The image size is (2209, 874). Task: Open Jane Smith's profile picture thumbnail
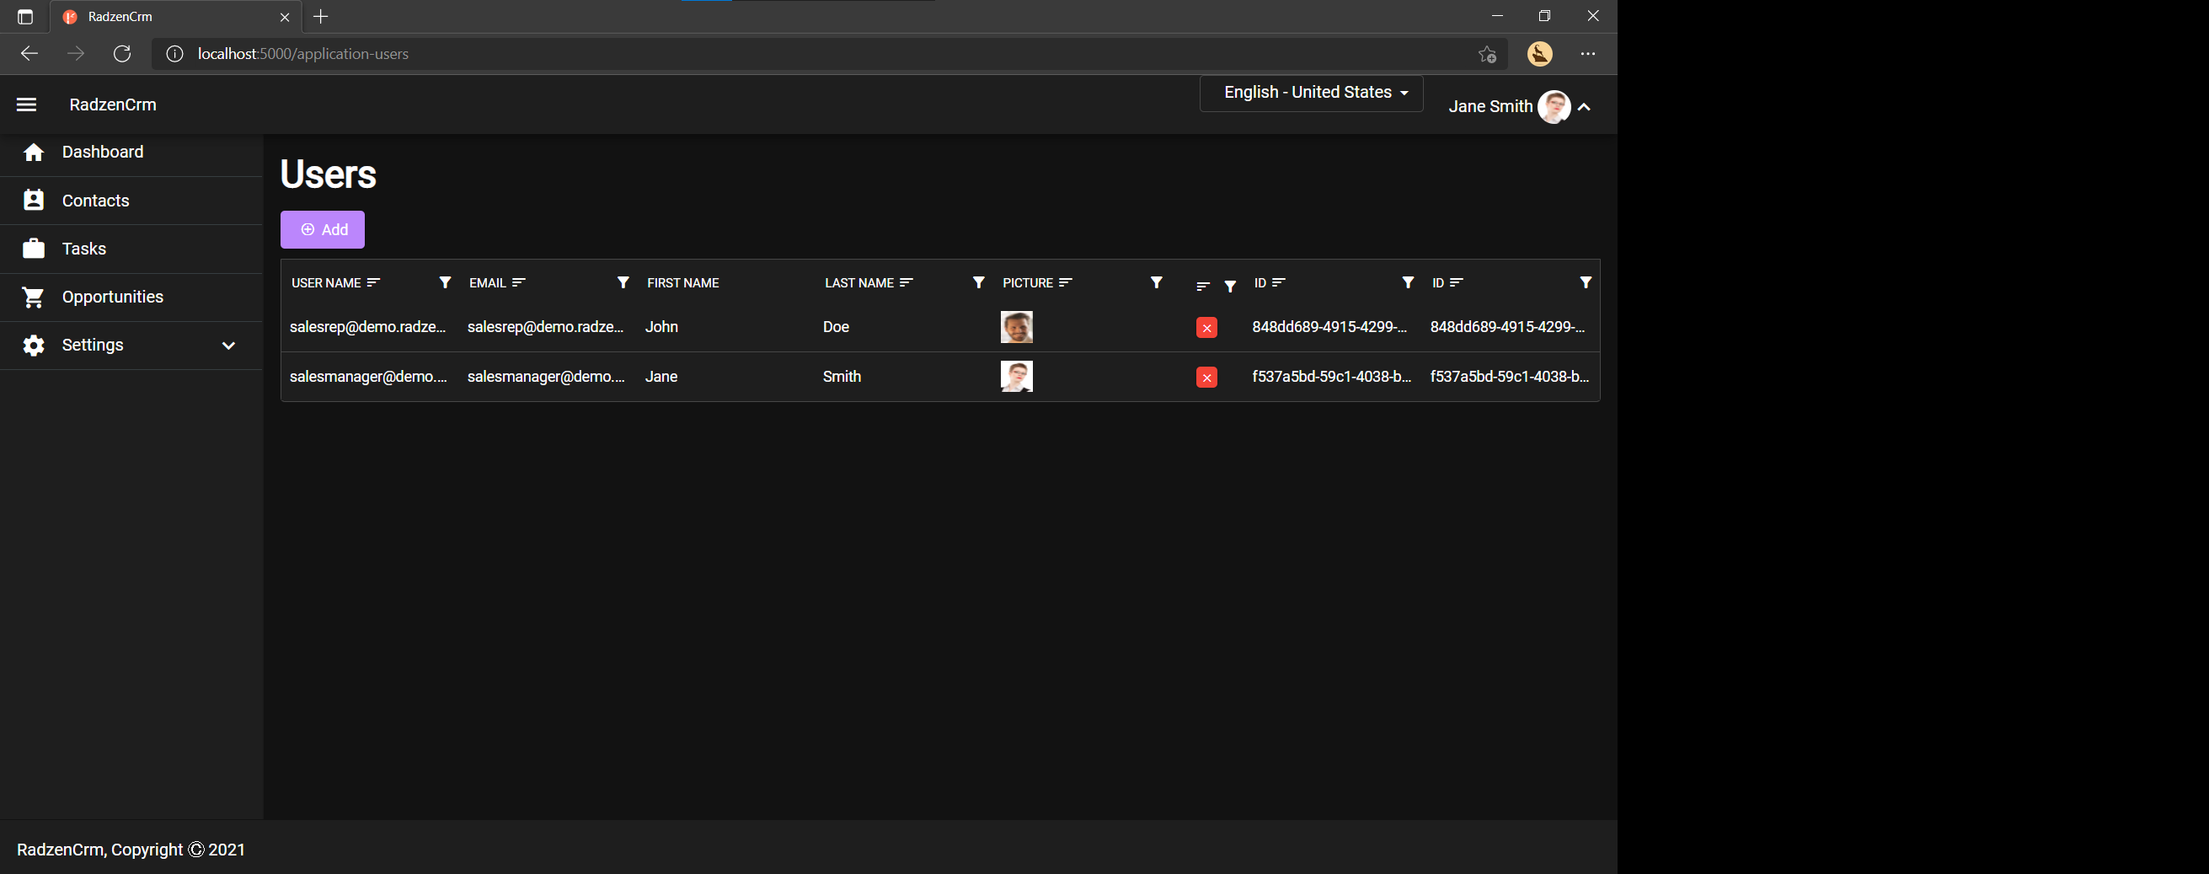pyautogui.click(x=1016, y=376)
